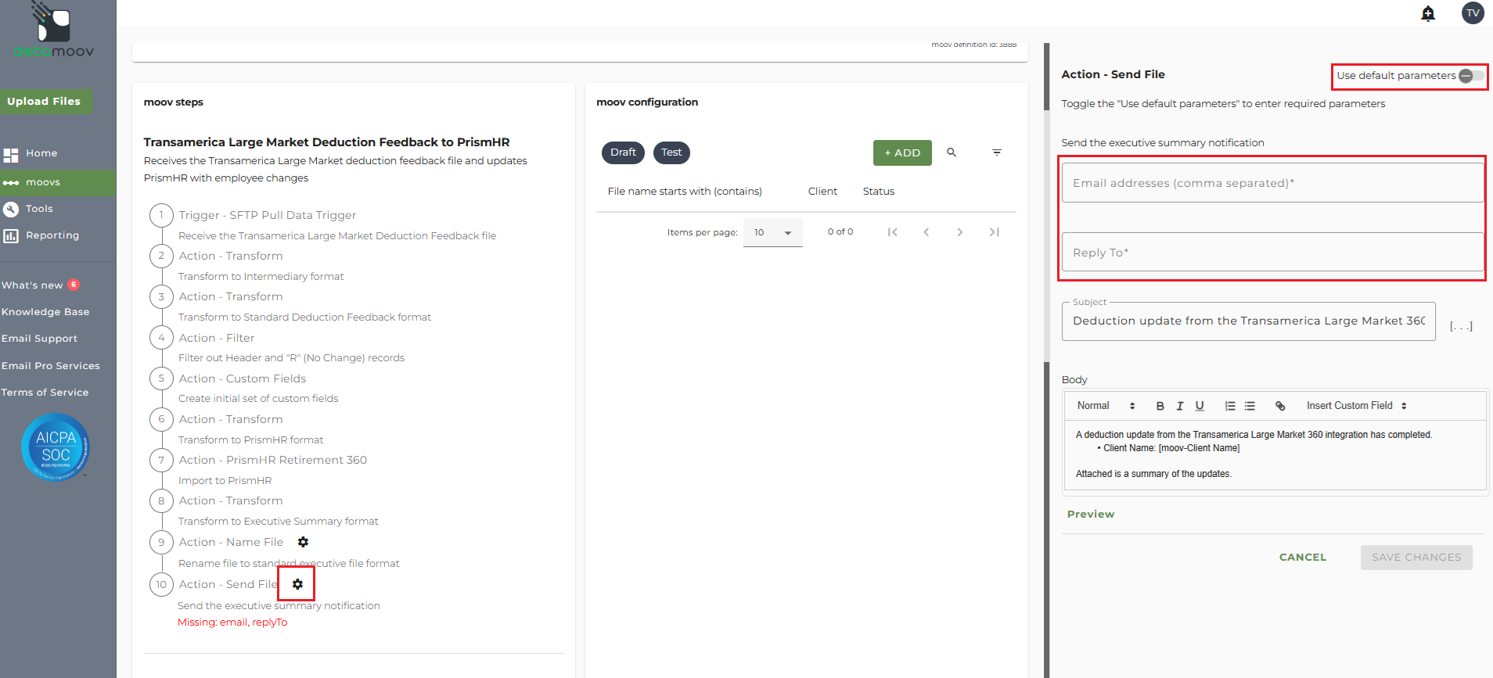This screenshot has width=1493, height=678.
Task: Insert a numbered list in Body
Action: [1230, 406]
